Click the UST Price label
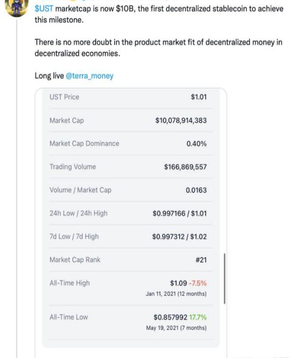 (64, 97)
